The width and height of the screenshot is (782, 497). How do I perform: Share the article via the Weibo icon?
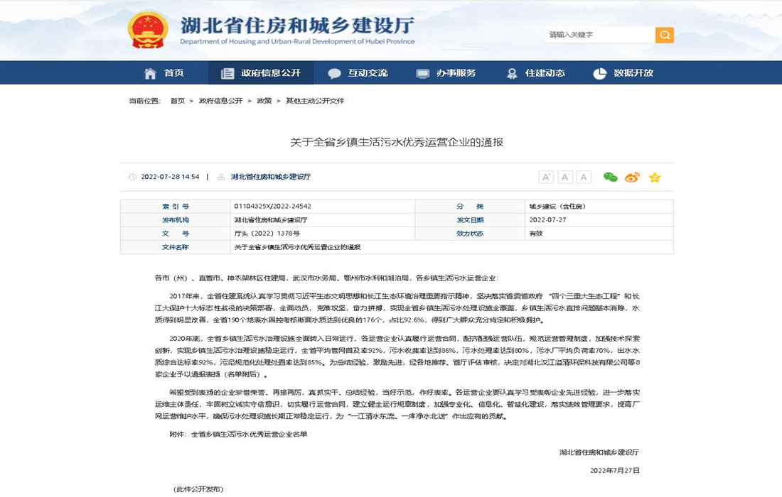point(632,177)
